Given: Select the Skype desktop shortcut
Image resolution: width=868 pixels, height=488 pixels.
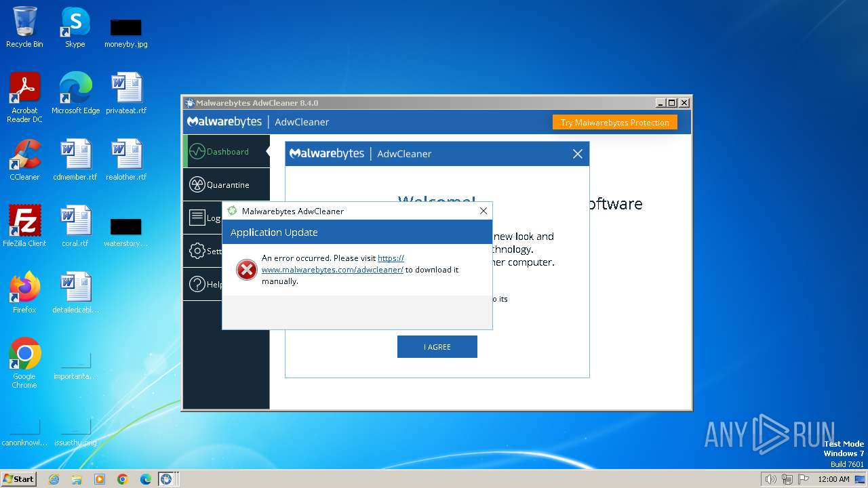Looking at the screenshot, I should tap(75, 28).
